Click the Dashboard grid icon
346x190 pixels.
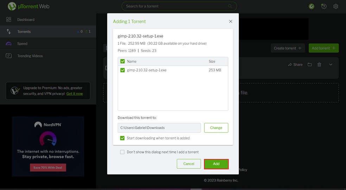point(8,20)
